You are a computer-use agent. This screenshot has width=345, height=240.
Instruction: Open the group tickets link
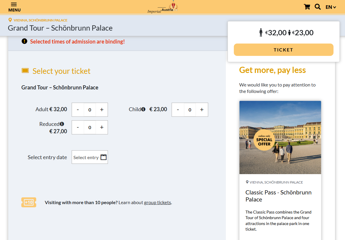click(157, 202)
